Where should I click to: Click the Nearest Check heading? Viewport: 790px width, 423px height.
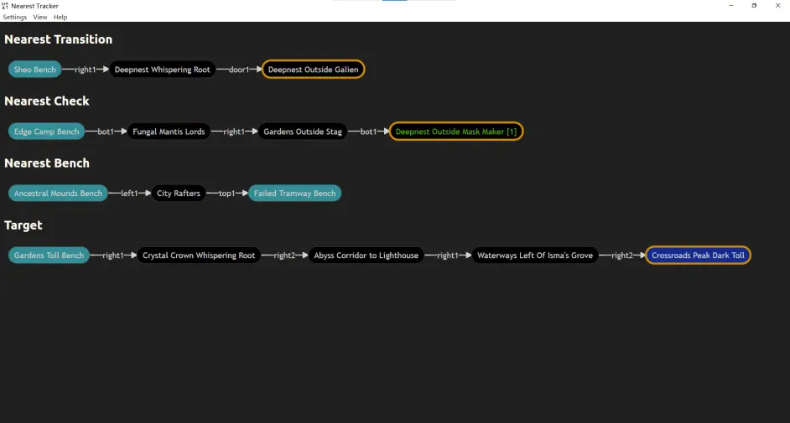click(47, 101)
